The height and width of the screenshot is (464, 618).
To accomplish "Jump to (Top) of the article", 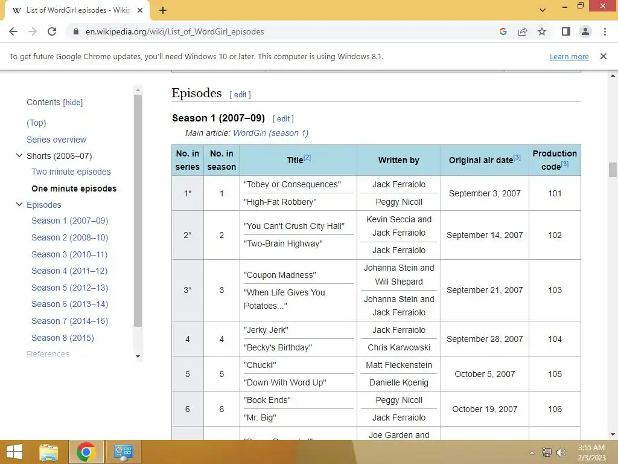I will [x=36, y=123].
